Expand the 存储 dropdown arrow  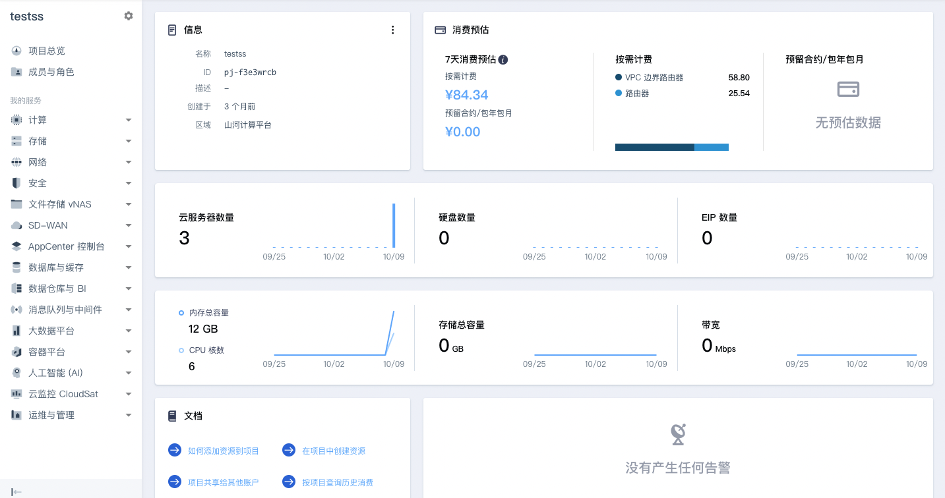coord(129,141)
